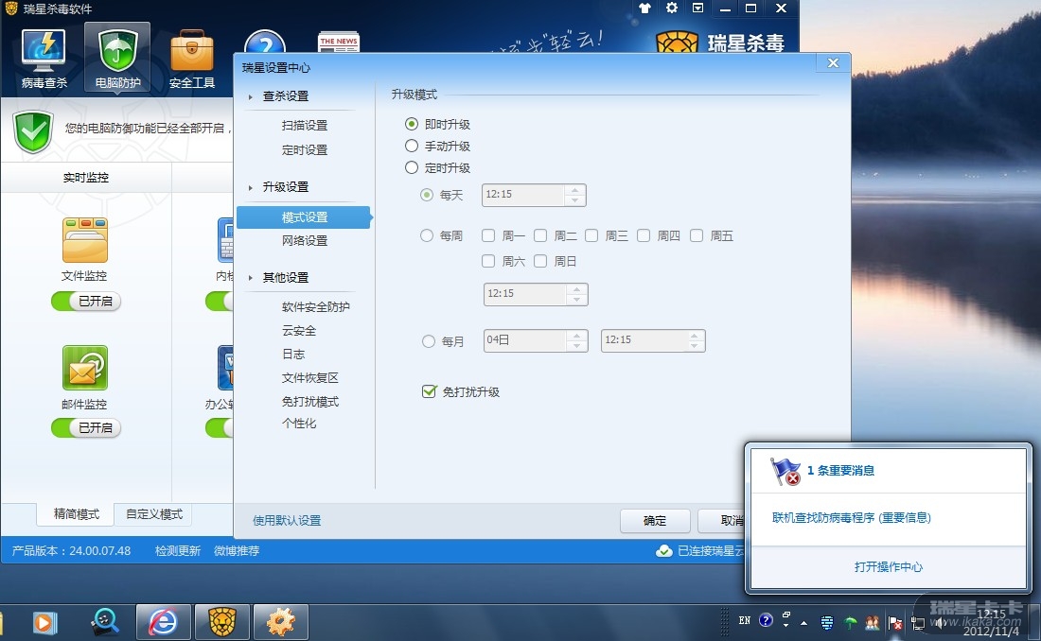Open the title bar dropdown menu icon
The width and height of the screenshot is (1041, 641).
tap(697, 8)
